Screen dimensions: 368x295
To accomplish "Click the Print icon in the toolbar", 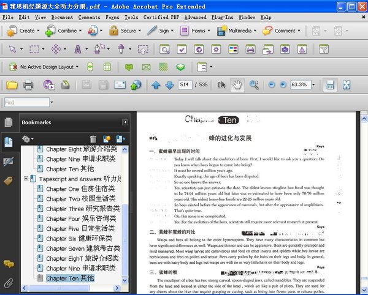I will (28, 85).
